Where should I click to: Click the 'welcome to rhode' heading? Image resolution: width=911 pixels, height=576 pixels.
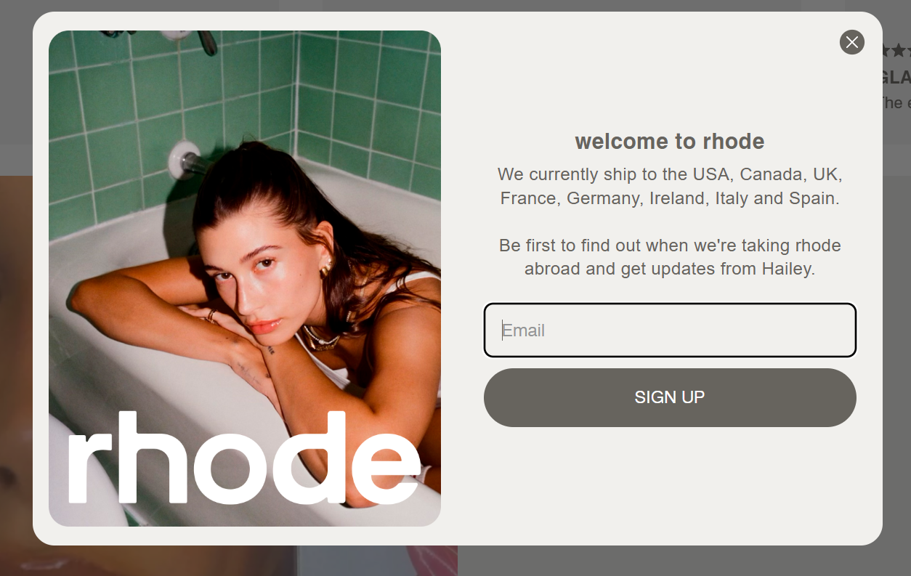tap(670, 141)
